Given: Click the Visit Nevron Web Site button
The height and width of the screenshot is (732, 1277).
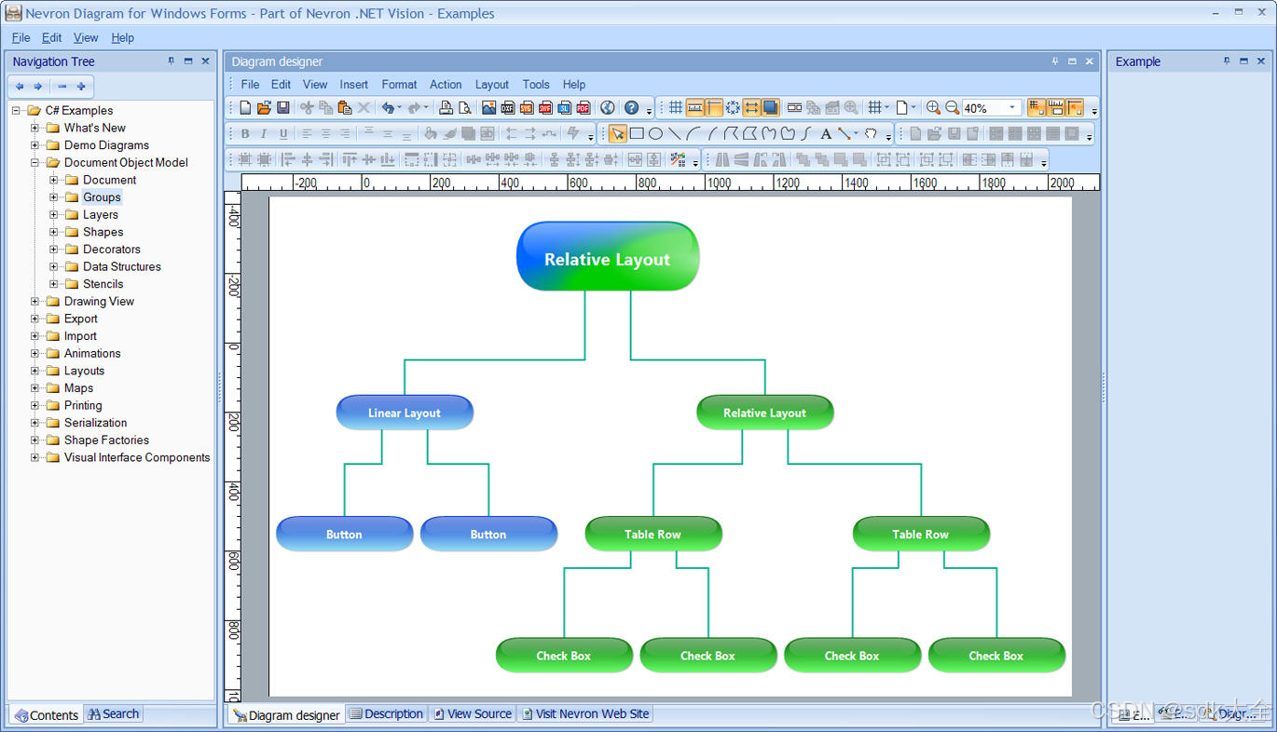Looking at the screenshot, I should point(585,713).
